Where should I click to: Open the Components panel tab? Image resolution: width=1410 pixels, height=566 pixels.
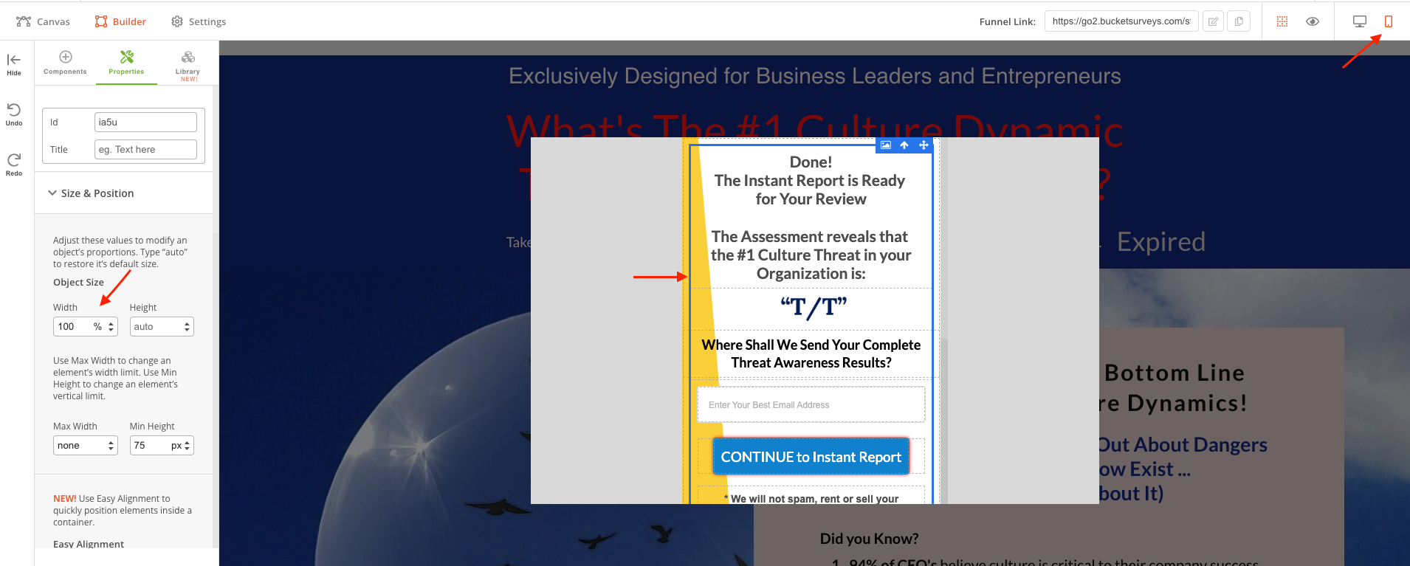point(65,63)
